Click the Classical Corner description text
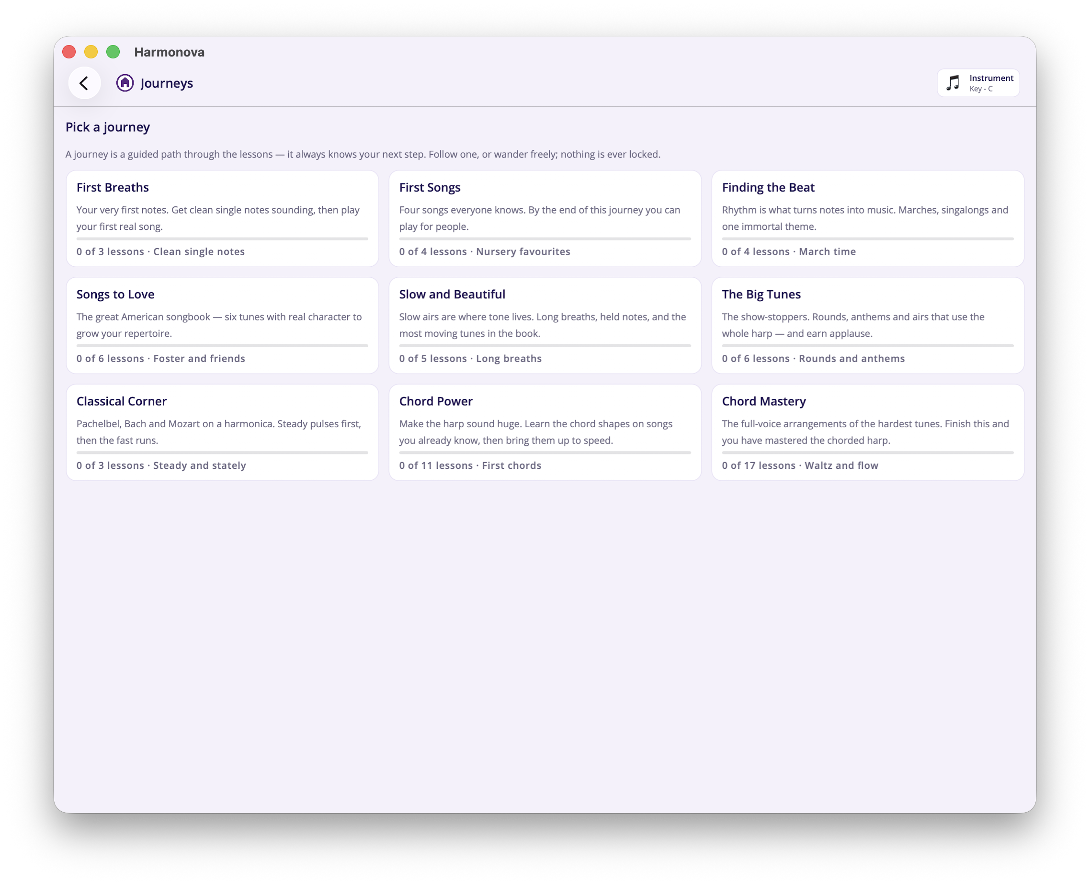 click(219, 432)
